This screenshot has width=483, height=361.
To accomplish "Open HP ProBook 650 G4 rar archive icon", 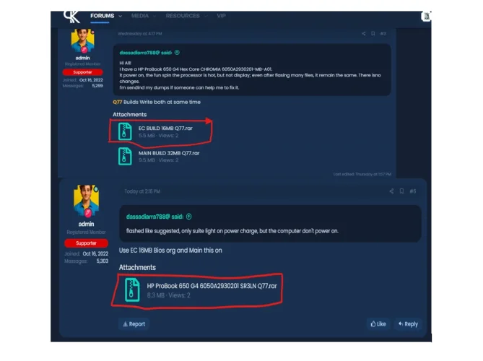I will coord(132,290).
